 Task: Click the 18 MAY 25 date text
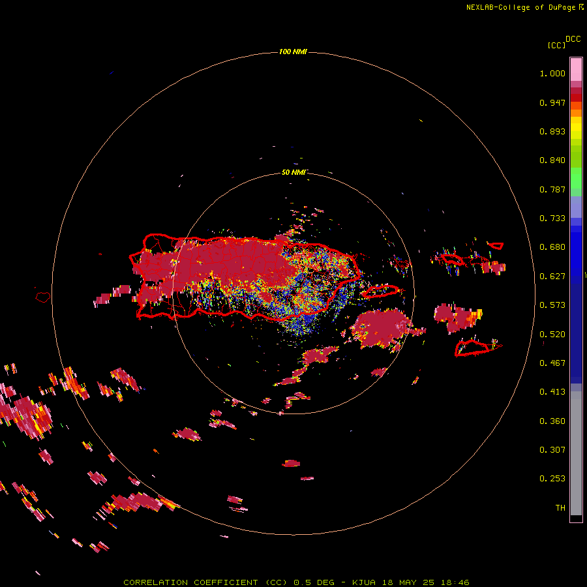[x=408, y=582]
